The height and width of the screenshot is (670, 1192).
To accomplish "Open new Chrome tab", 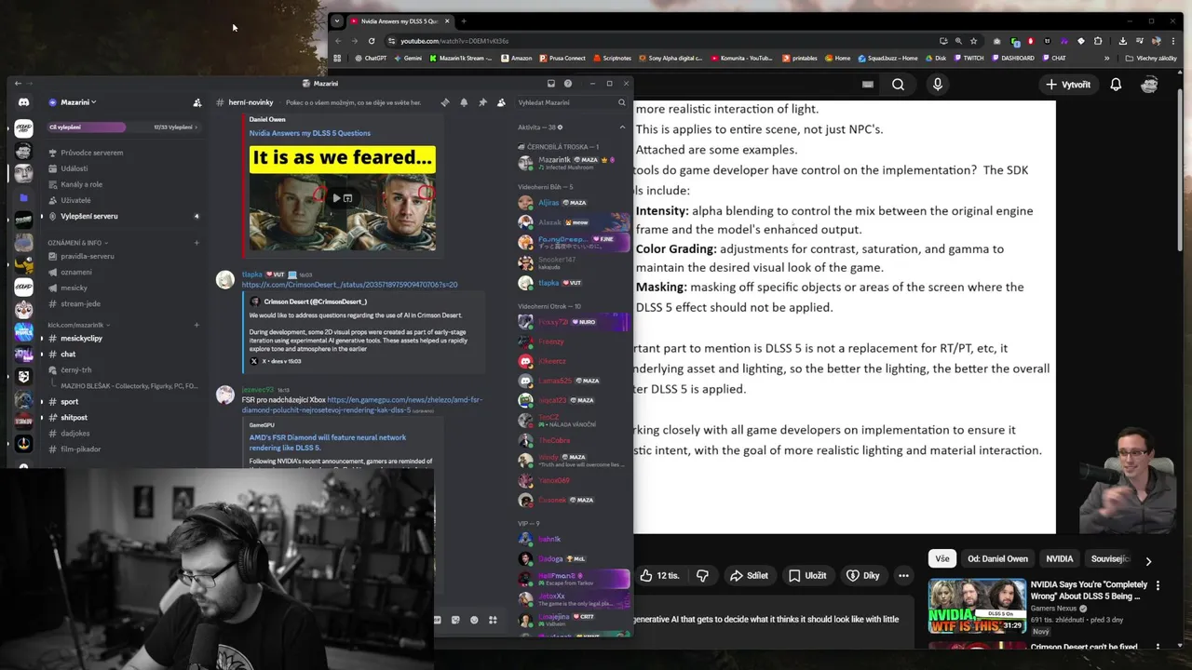I will [x=464, y=20].
